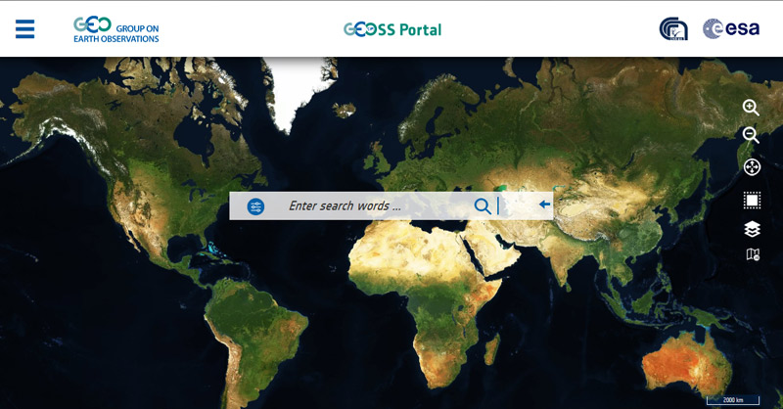Run search with the magnifier icon
783x409 pixels.
click(x=483, y=205)
